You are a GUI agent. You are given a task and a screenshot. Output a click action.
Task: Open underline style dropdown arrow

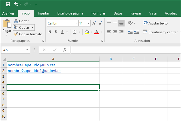point(67,32)
